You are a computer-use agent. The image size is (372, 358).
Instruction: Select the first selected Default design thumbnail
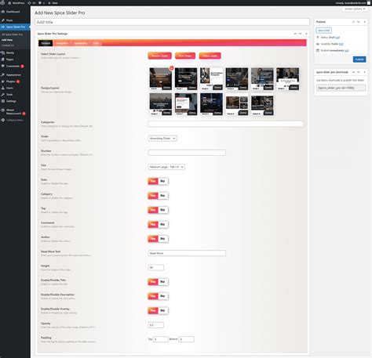pos(161,78)
